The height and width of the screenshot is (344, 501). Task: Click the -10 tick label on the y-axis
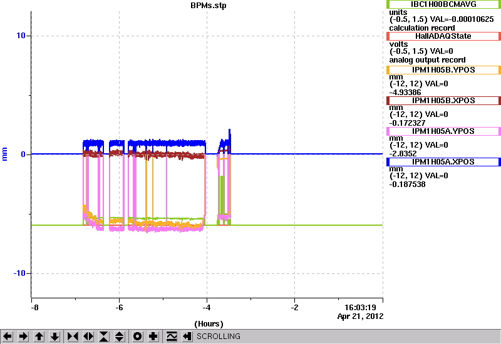pyautogui.click(x=19, y=273)
